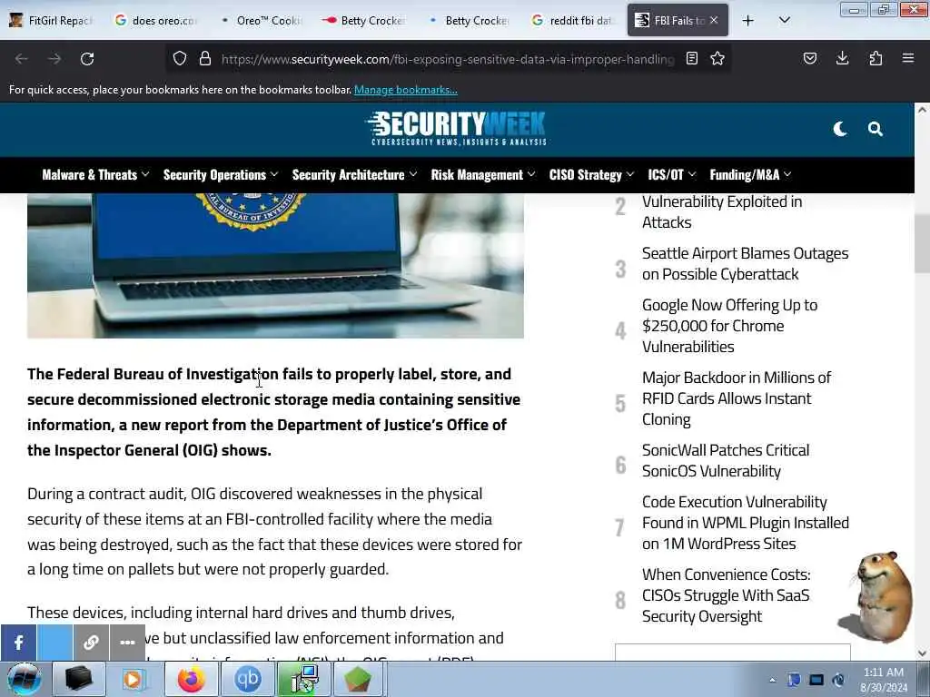Image resolution: width=930 pixels, height=697 pixels.
Task: Open Seattle Airport Blames Outages article
Action: point(745,264)
